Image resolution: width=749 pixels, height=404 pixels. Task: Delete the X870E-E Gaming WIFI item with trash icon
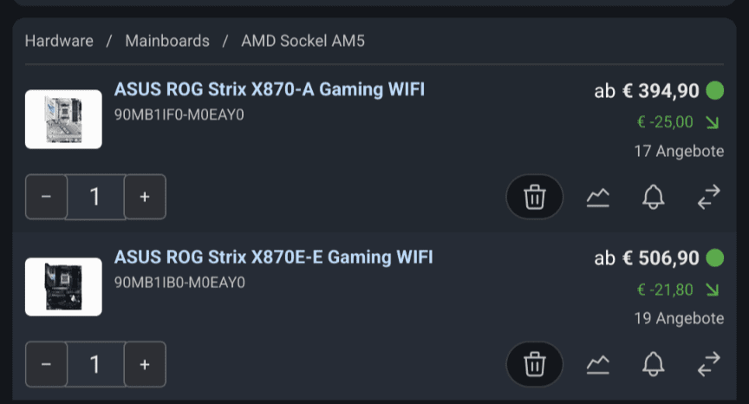pos(534,364)
